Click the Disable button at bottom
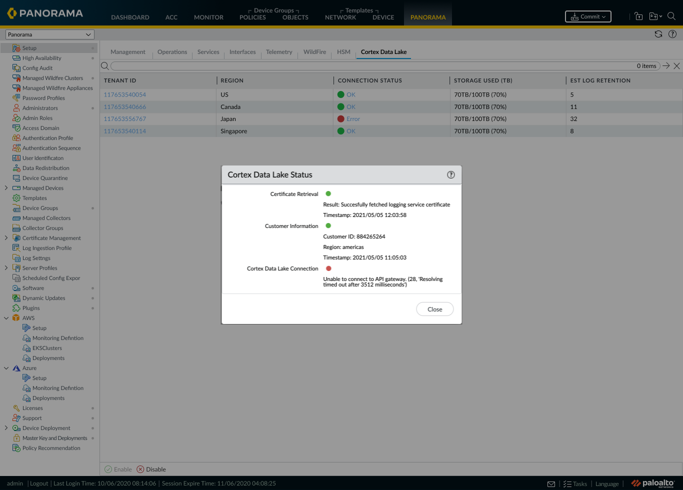683x490 pixels. pos(151,469)
